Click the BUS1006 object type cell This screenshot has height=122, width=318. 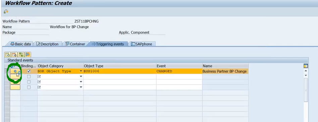coord(120,71)
